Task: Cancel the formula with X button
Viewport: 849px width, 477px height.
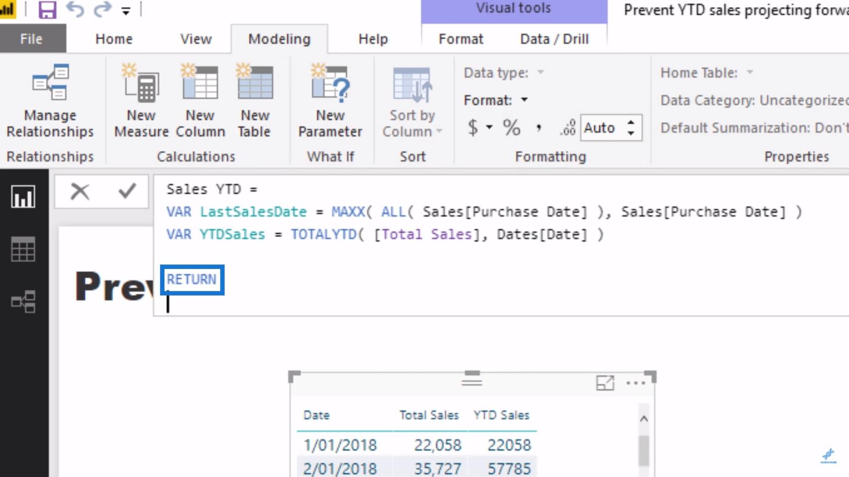Action: 80,191
